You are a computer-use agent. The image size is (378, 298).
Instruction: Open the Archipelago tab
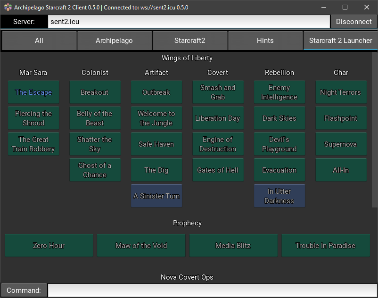click(114, 41)
